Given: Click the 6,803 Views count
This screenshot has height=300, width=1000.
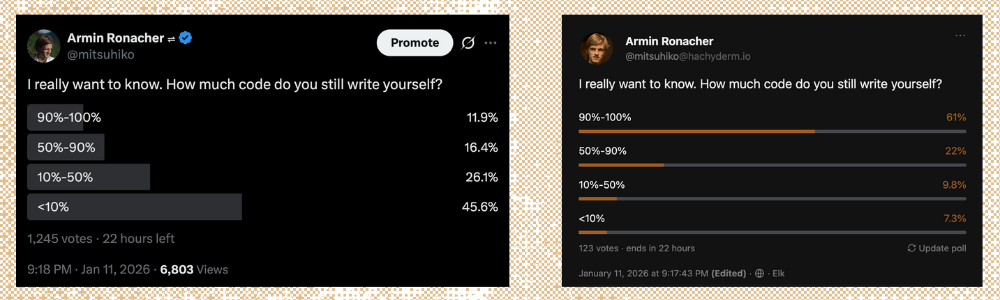Looking at the screenshot, I should tap(193, 269).
